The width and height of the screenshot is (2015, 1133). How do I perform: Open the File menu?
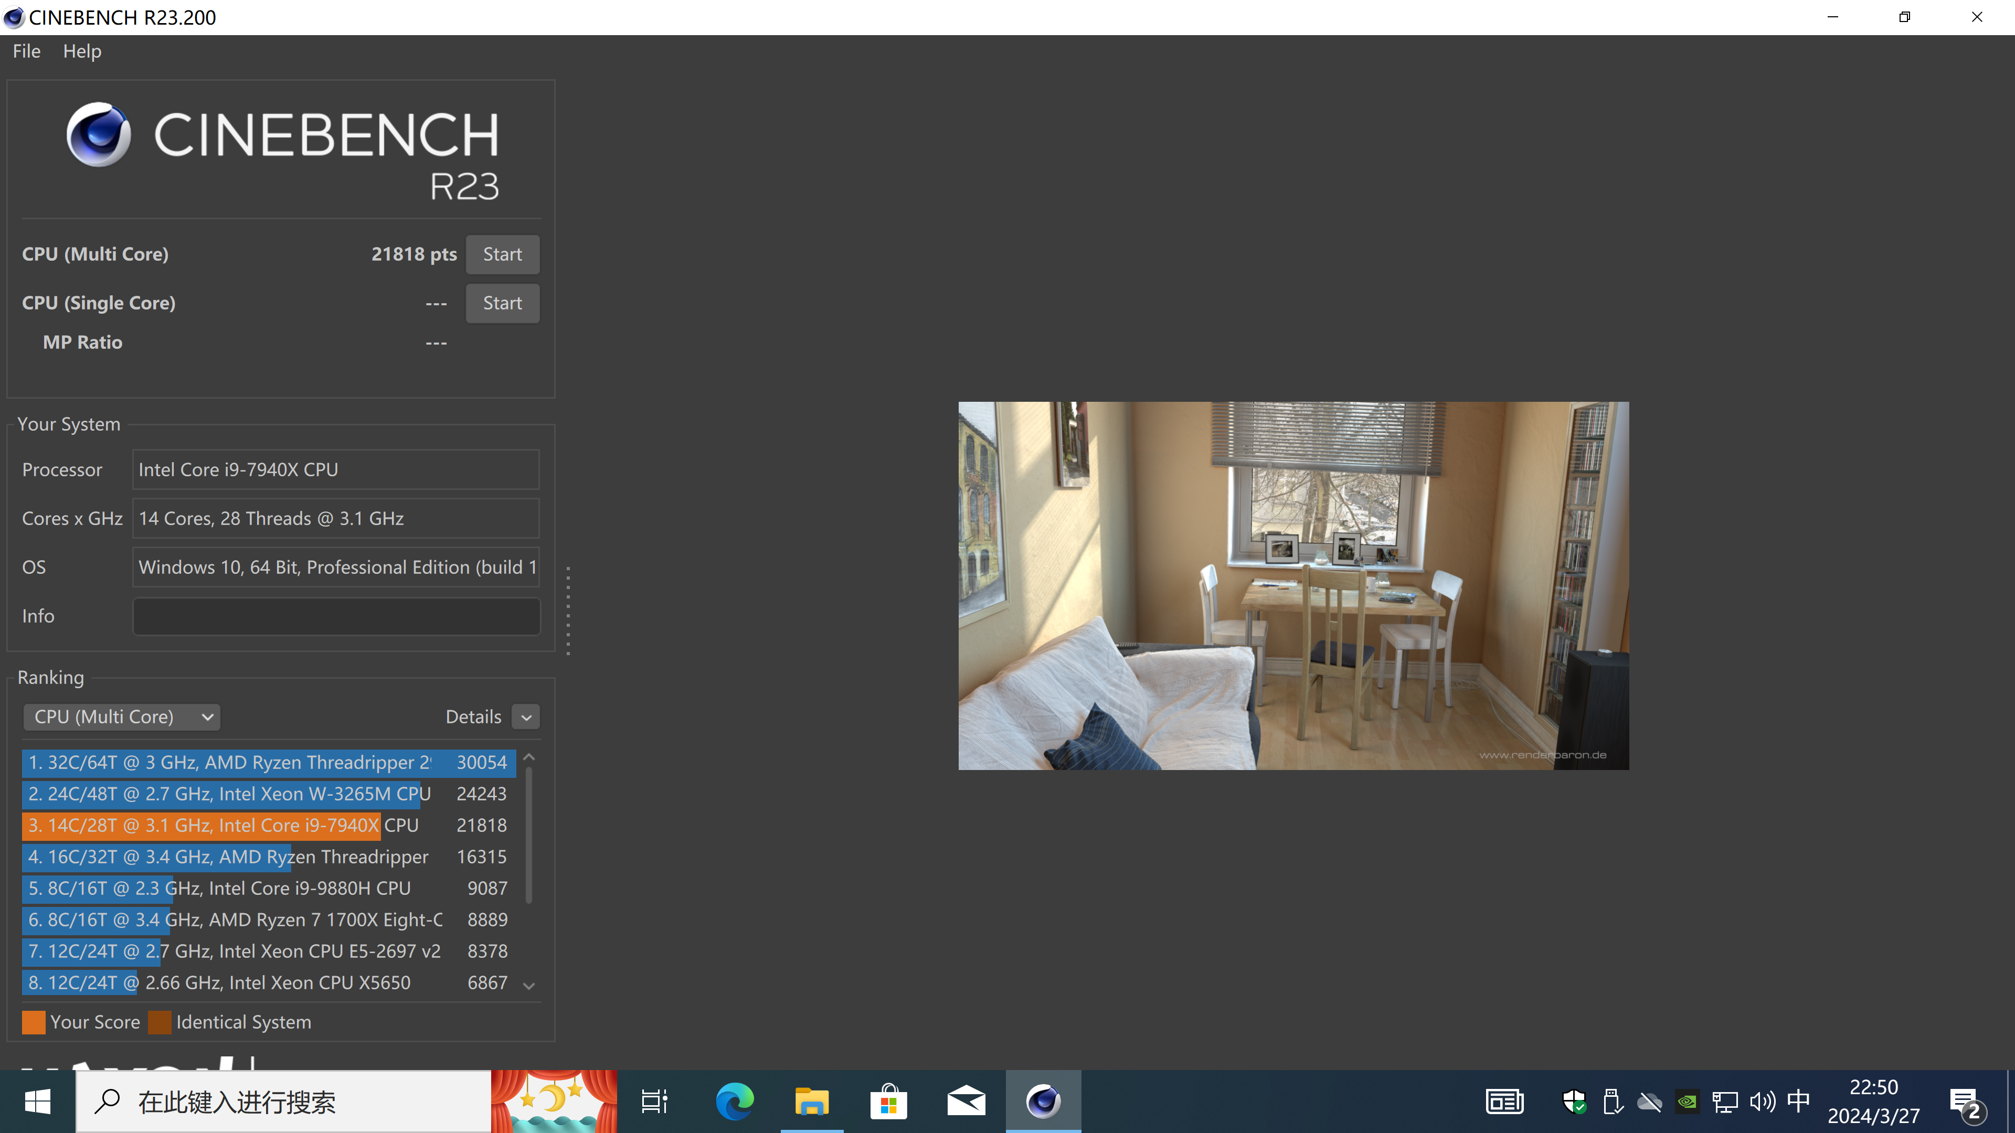[x=27, y=51]
